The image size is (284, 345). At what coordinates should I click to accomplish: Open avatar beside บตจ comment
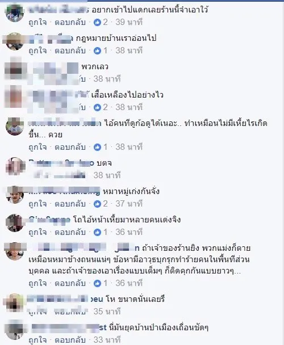click(x=15, y=166)
